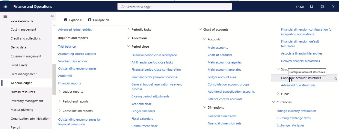Open All financial period close tasks

click(152, 62)
